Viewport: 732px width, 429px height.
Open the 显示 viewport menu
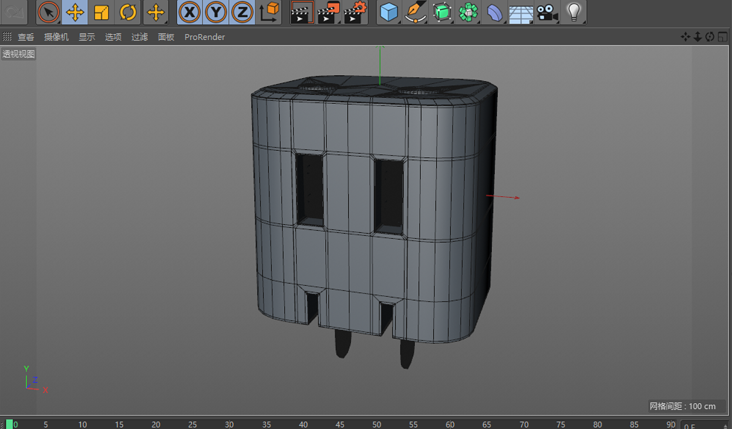point(87,37)
